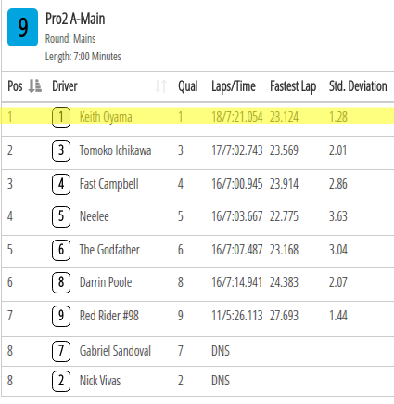Sort drivers using the Driver column arrows icon

[x=161, y=86]
